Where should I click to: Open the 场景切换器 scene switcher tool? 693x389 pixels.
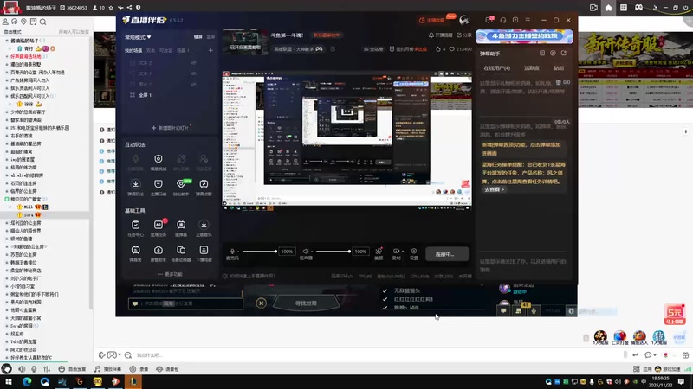181,250
